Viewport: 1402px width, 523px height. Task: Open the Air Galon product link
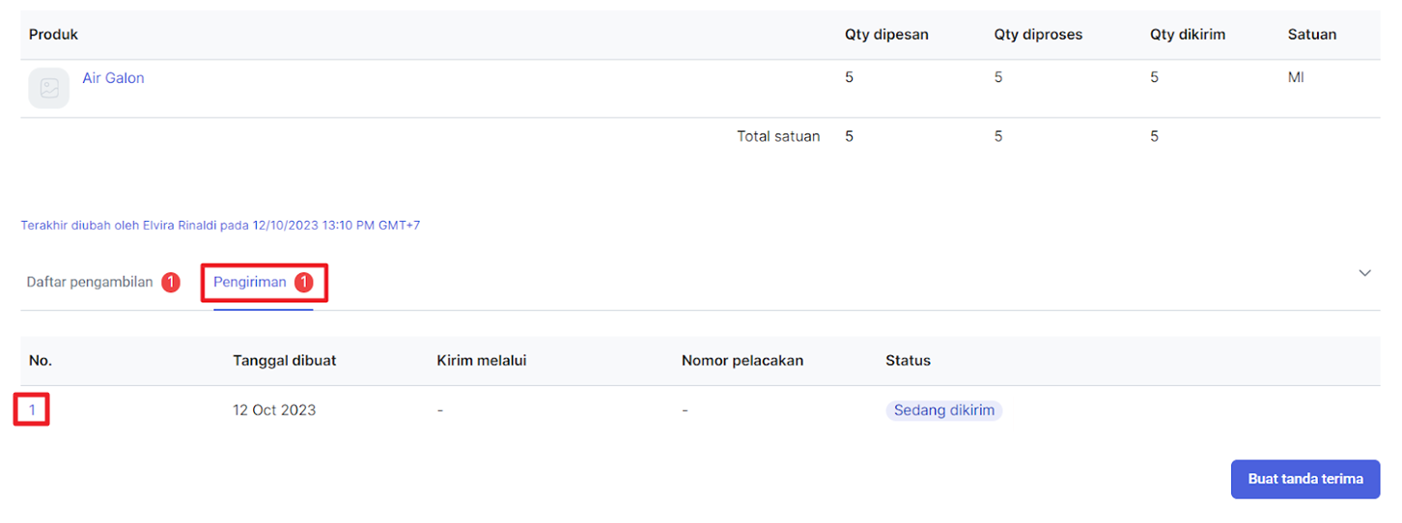point(113,78)
